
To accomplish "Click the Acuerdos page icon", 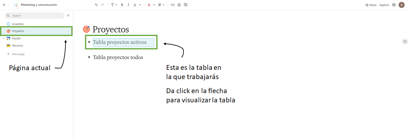I will (x=9, y=24).
